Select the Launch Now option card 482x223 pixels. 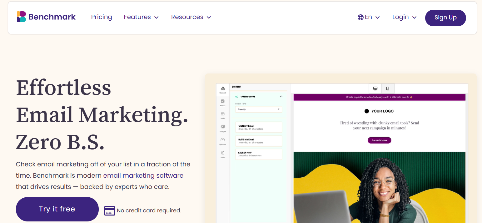point(259,154)
